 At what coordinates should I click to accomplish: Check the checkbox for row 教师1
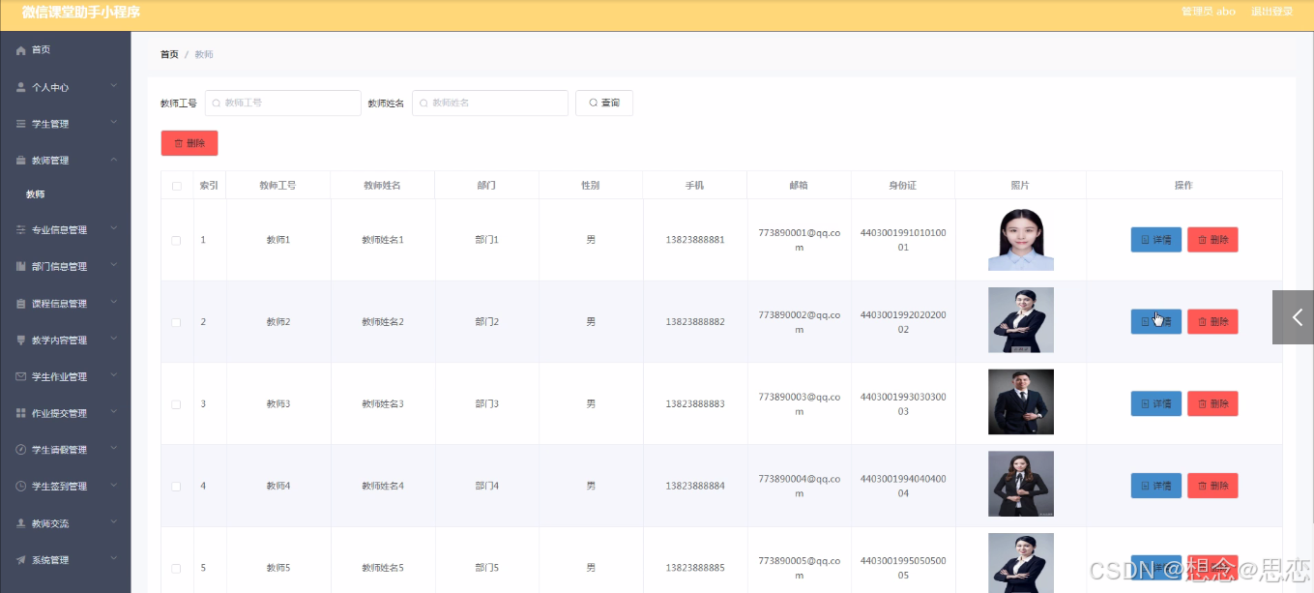point(176,240)
